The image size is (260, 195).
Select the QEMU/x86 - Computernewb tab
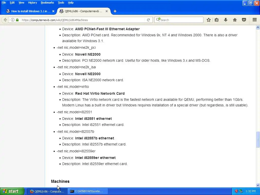[84, 11]
